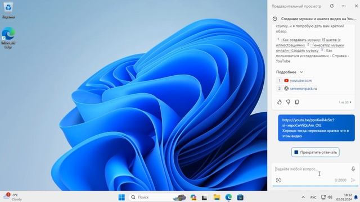Activate the microphone voice input
Viewport: 360px width, 202px height.
tap(353, 169)
